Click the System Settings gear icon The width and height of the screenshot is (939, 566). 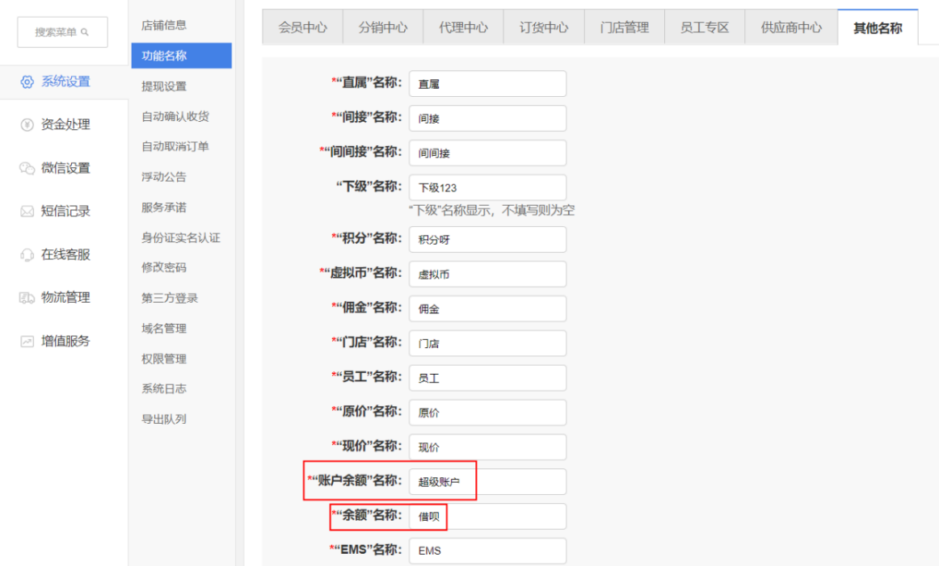click(x=27, y=82)
